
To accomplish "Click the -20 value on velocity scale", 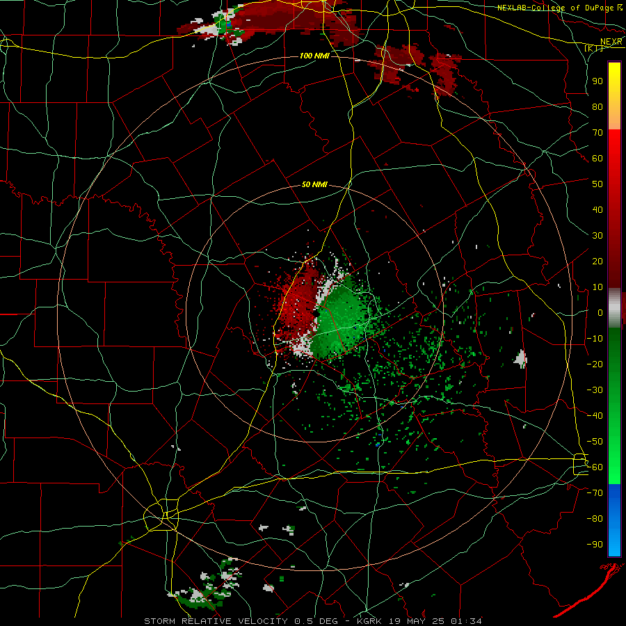I will 595,364.
